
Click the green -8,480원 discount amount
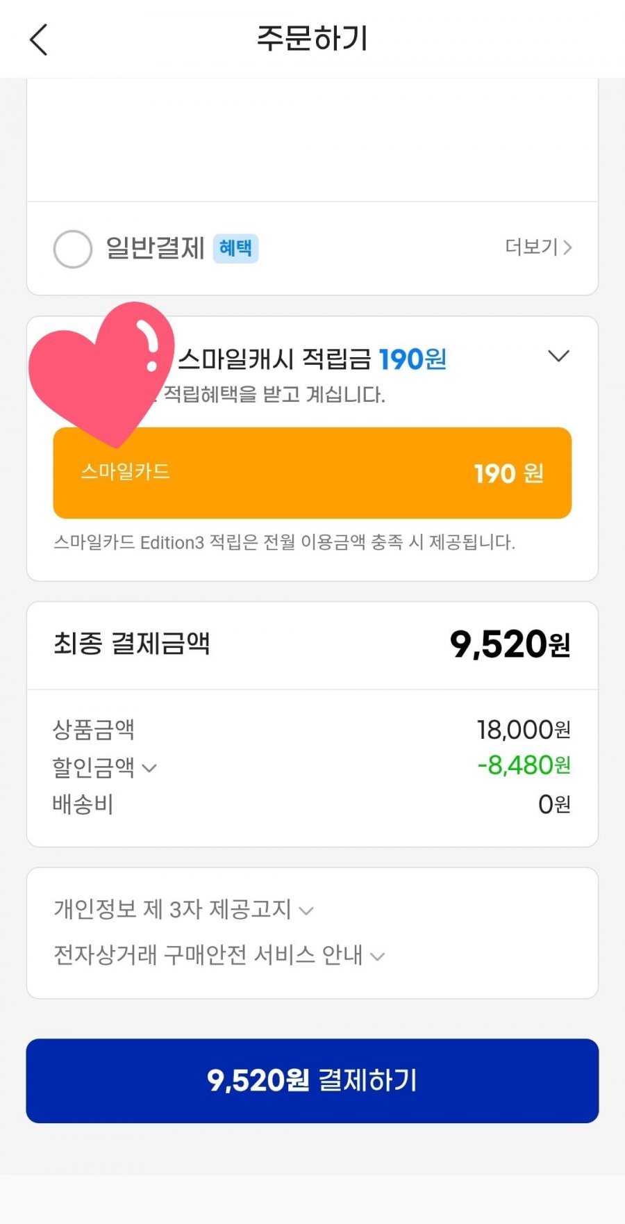(x=524, y=765)
